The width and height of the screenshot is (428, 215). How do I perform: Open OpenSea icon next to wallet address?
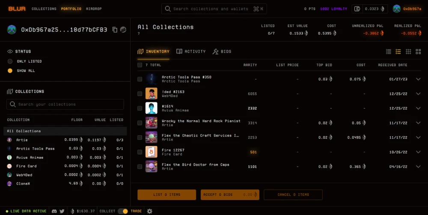pos(123,30)
